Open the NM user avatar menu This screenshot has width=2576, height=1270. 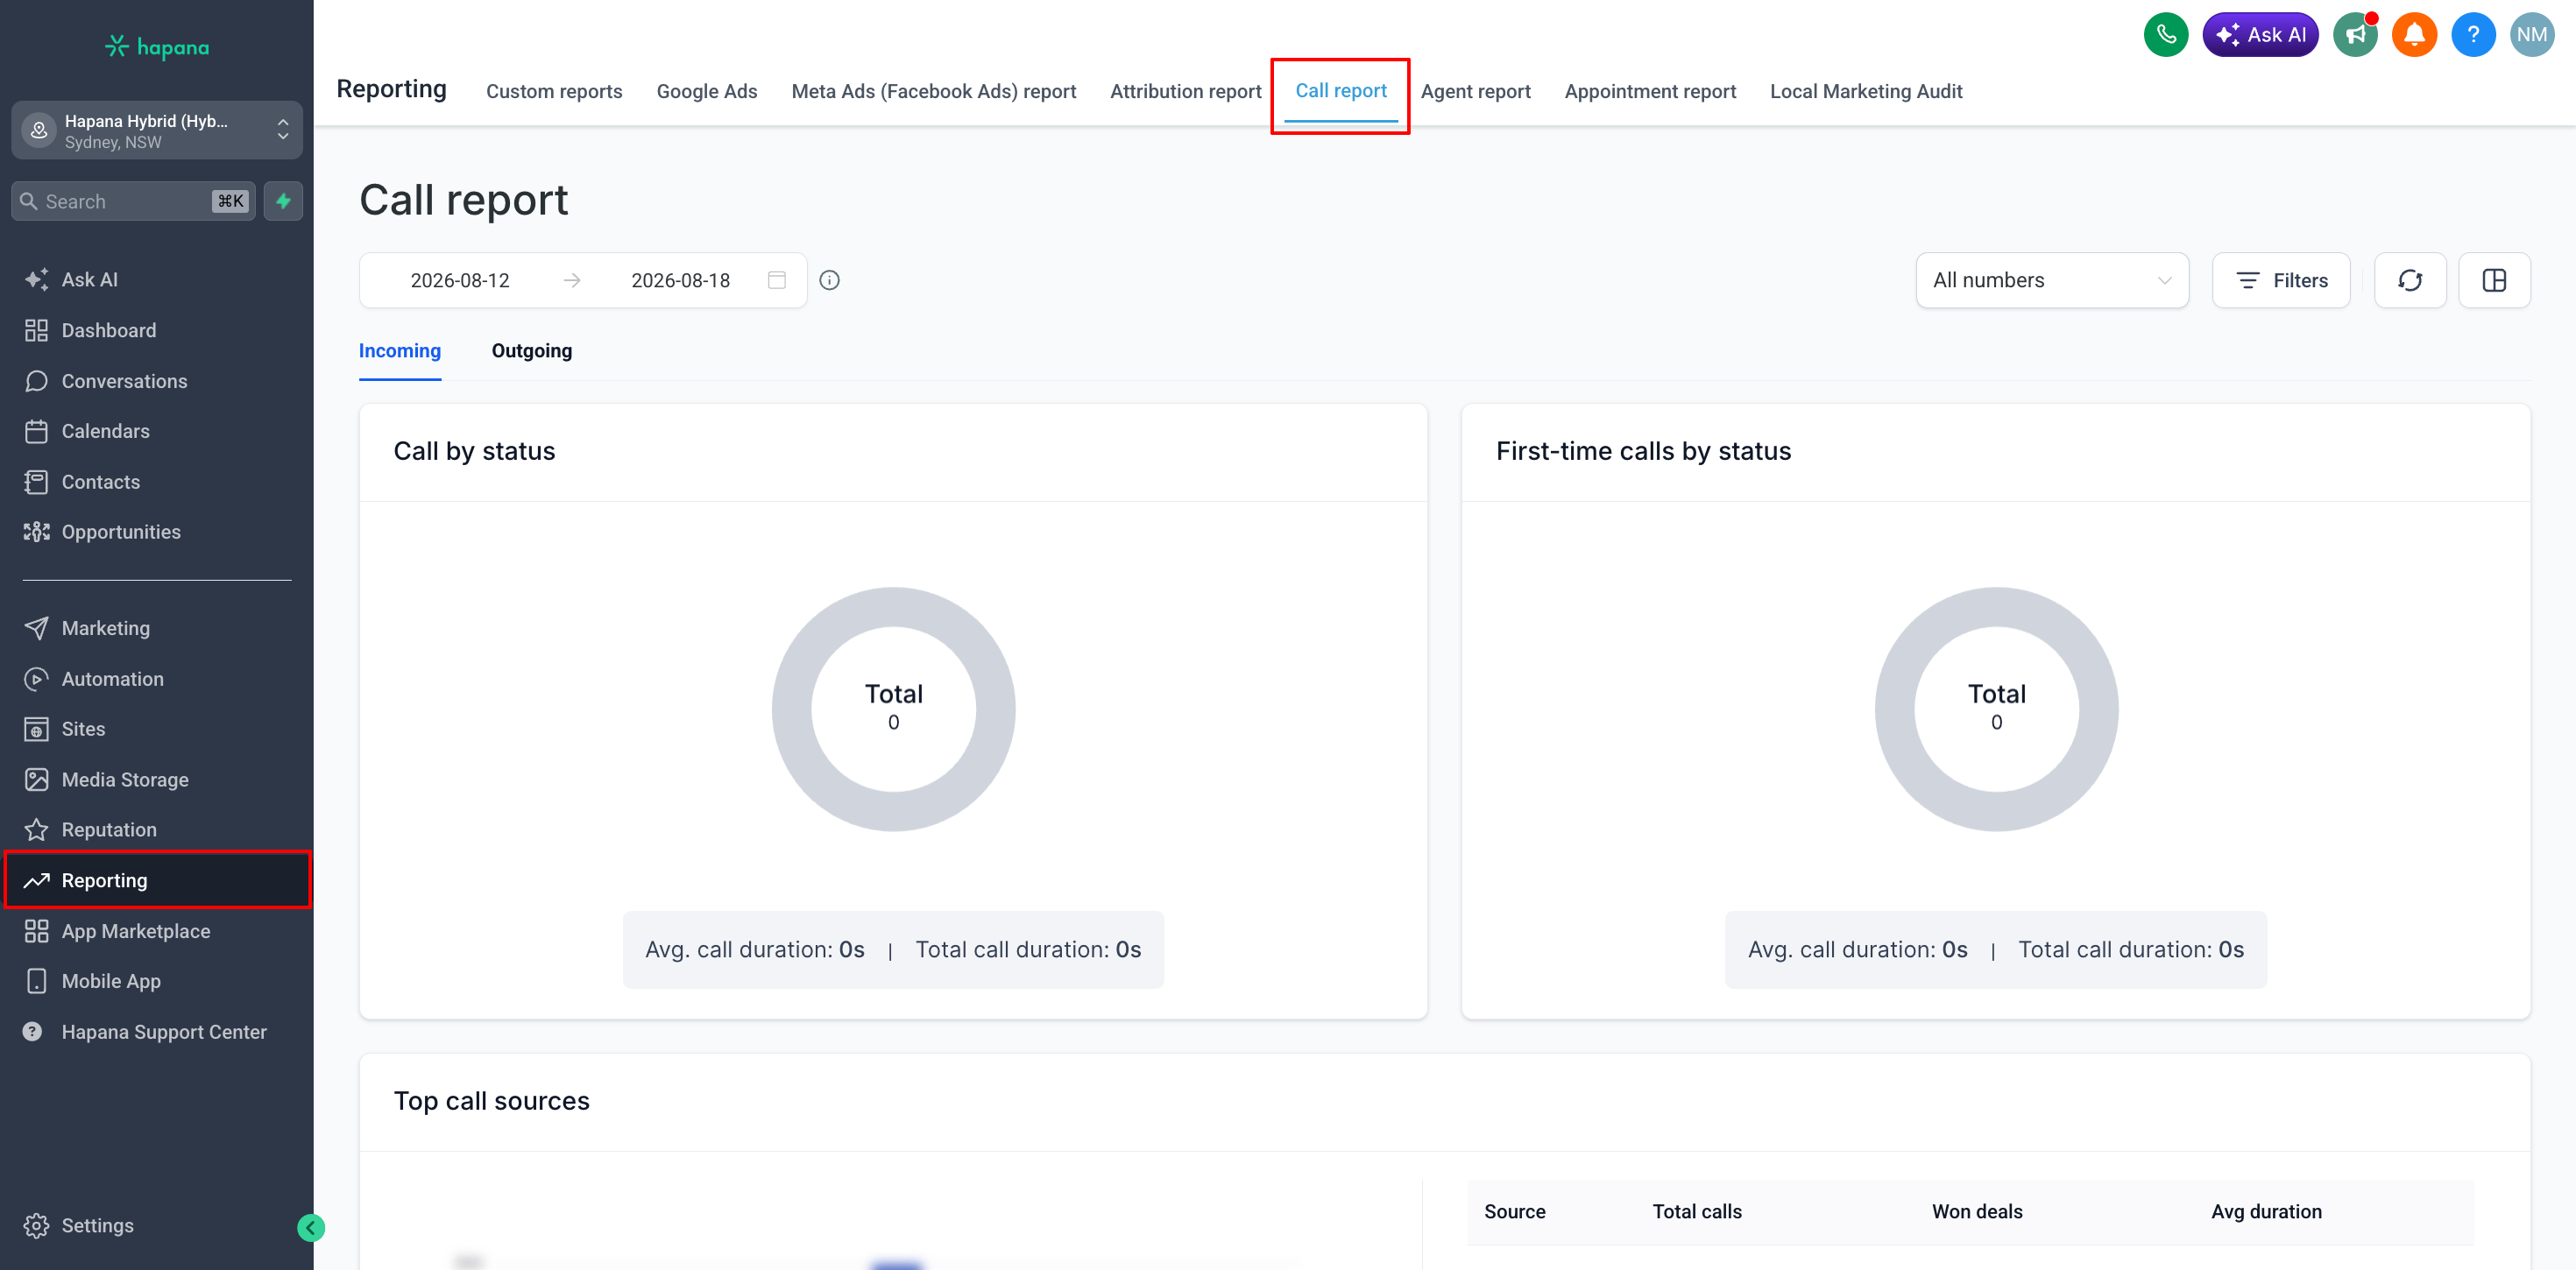tap(2533, 35)
